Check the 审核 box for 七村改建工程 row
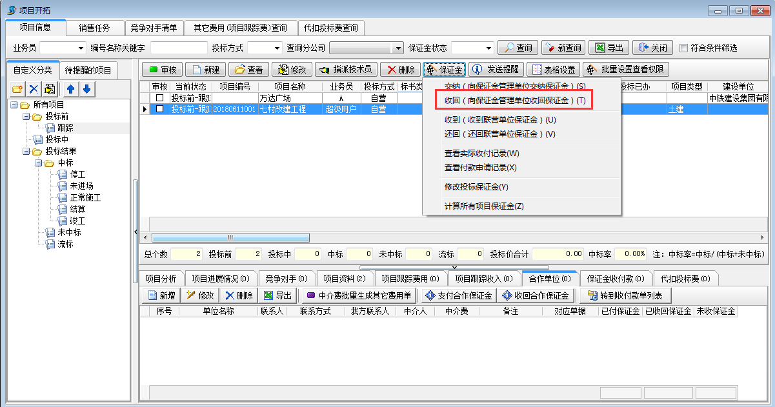775x407 pixels. 159,110
